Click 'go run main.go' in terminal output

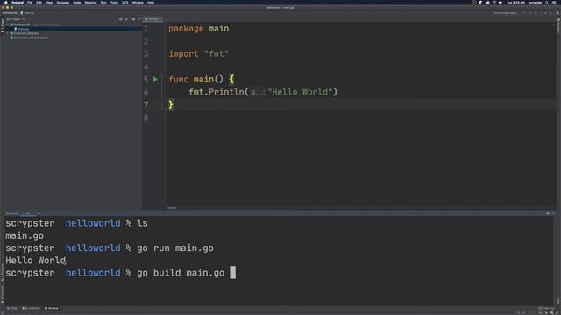(x=175, y=248)
